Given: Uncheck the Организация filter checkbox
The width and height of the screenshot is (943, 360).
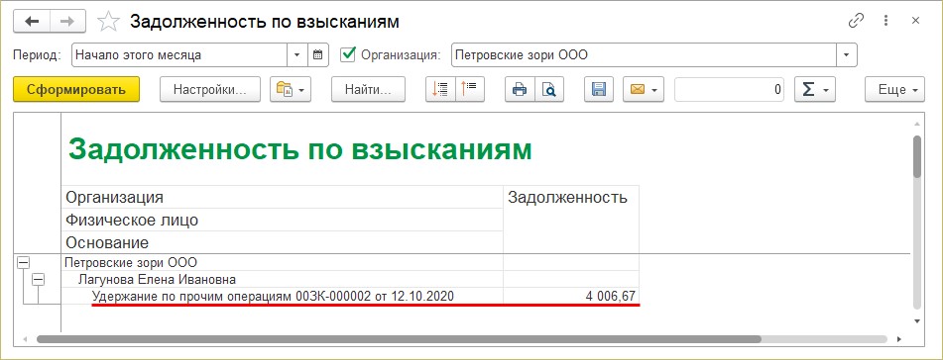Looking at the screenshot, I should [x=348, y=55].
